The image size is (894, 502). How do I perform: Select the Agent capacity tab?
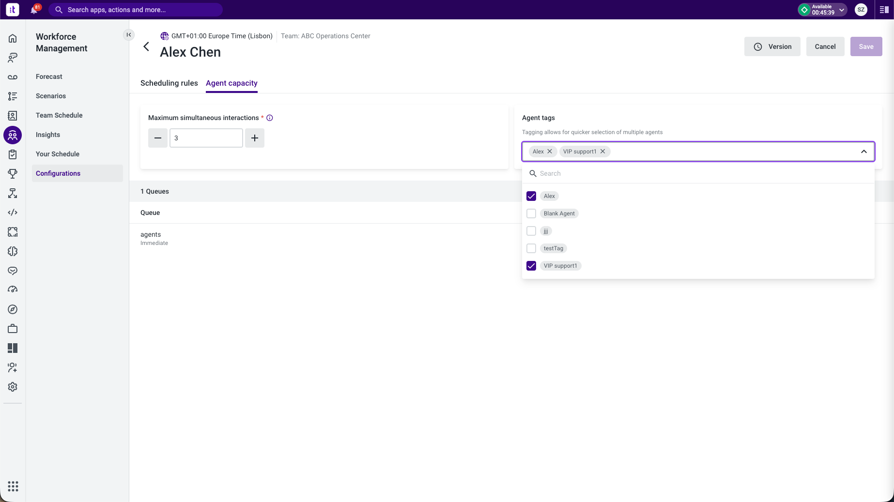point(231,83)
